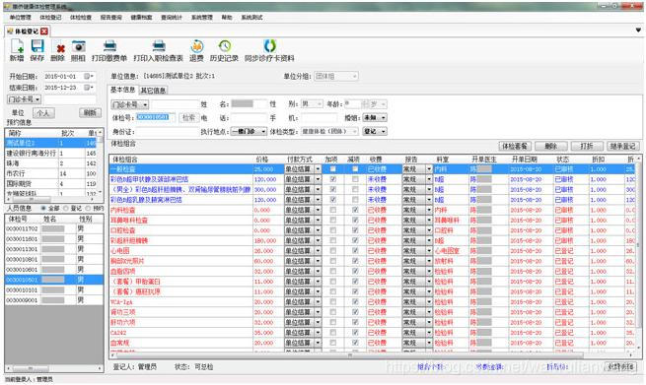Open the 报告查询 menu
646x385 pixels.
[110, 18]
